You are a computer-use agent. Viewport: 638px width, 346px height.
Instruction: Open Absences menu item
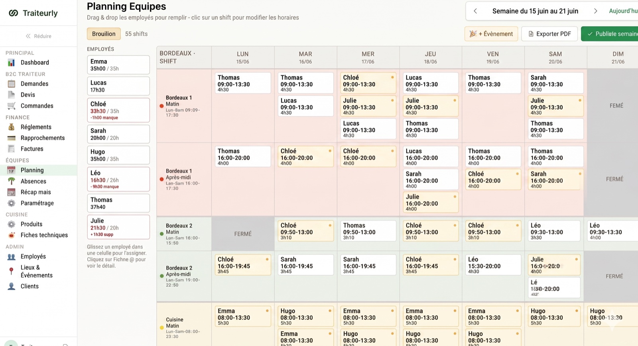click(x=33, y=181)
